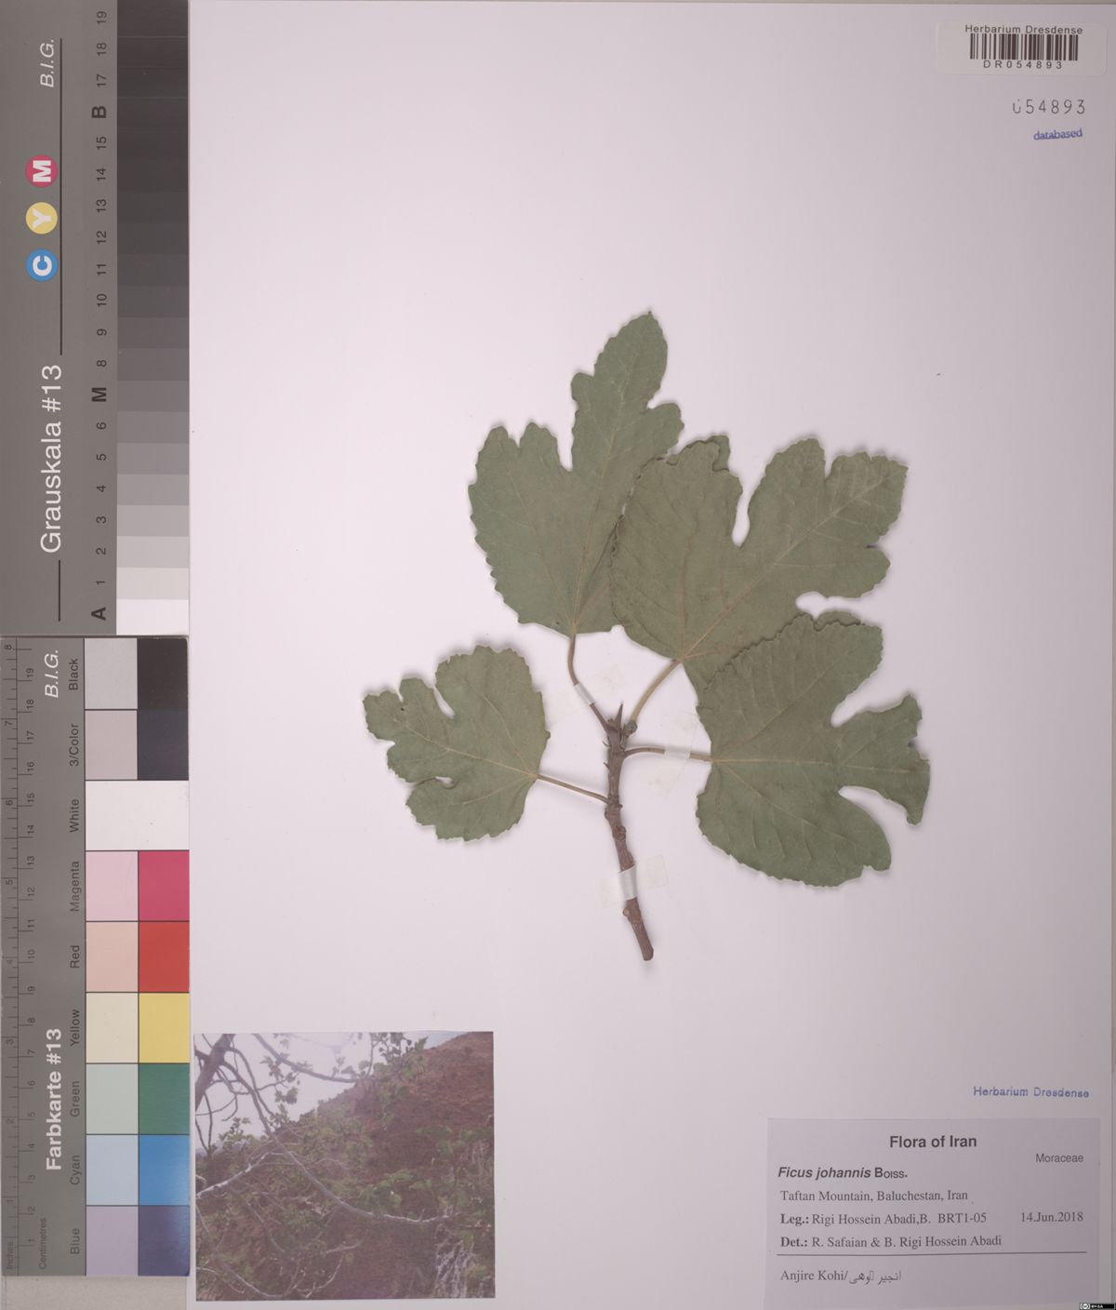Click the collection date '14.Jun.2018'
This screenshot has height=1310, width=1116.
(x=1051, y=1217)
